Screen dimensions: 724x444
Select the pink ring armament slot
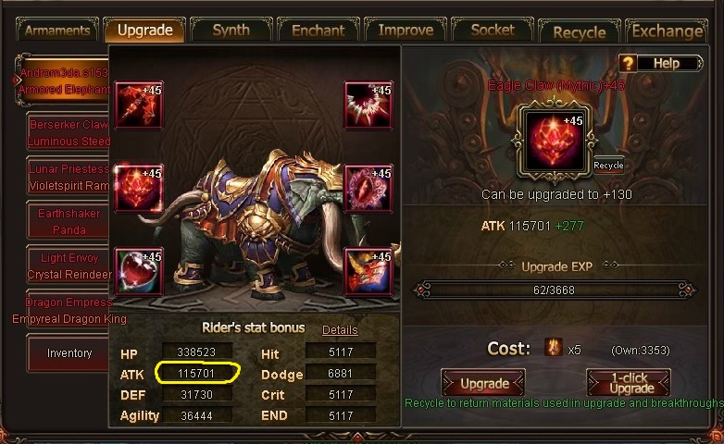point(368,189)
